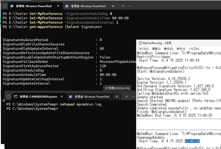Open the 表示(V) menu in Notepad

tap(181, 49)
